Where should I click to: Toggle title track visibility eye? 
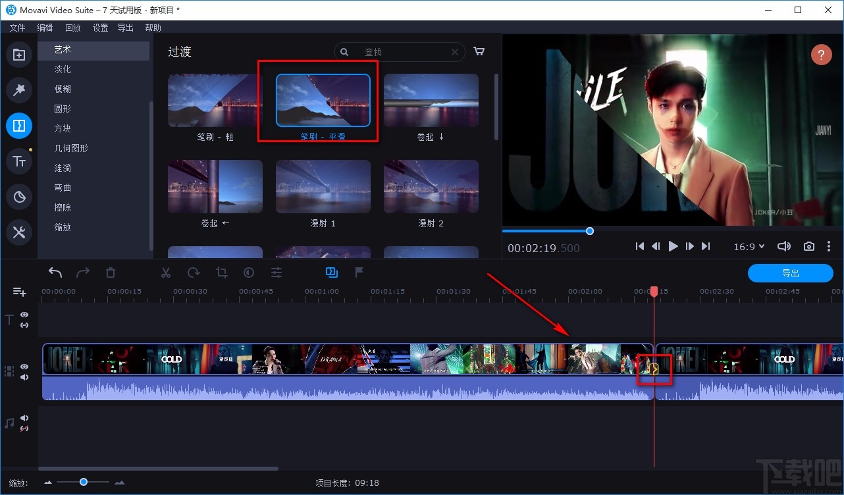(x=24, y=315)
